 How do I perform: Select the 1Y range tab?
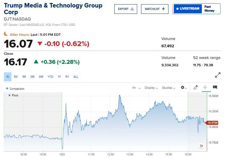point(59,77)
